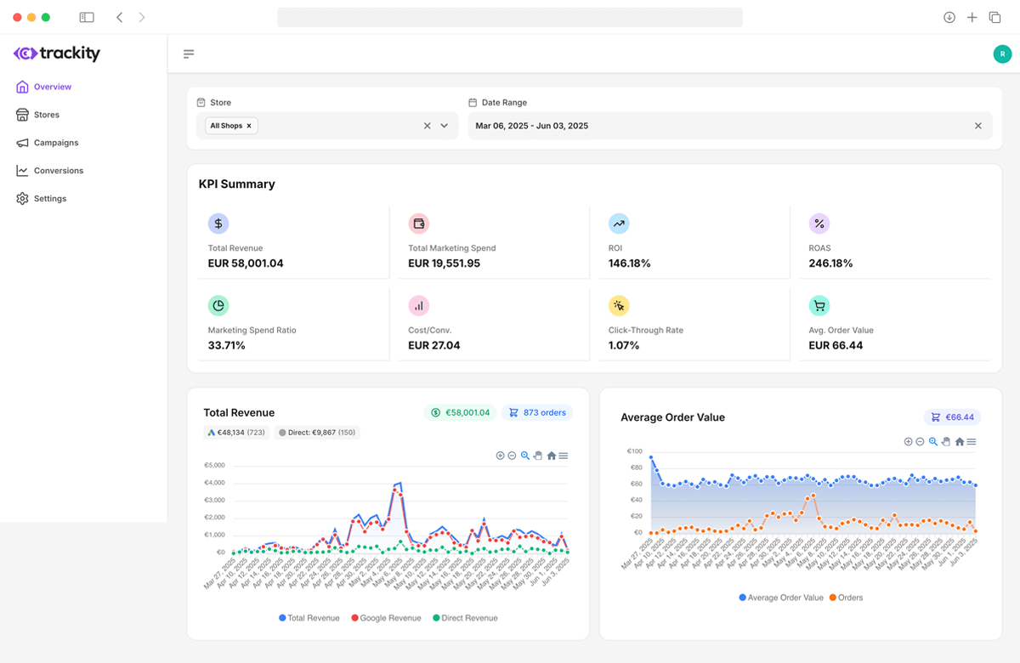The height and width of the screenshot is (663, 1020).
Task: Click the Direct: €9,867 badge
Action: point(318,433)
